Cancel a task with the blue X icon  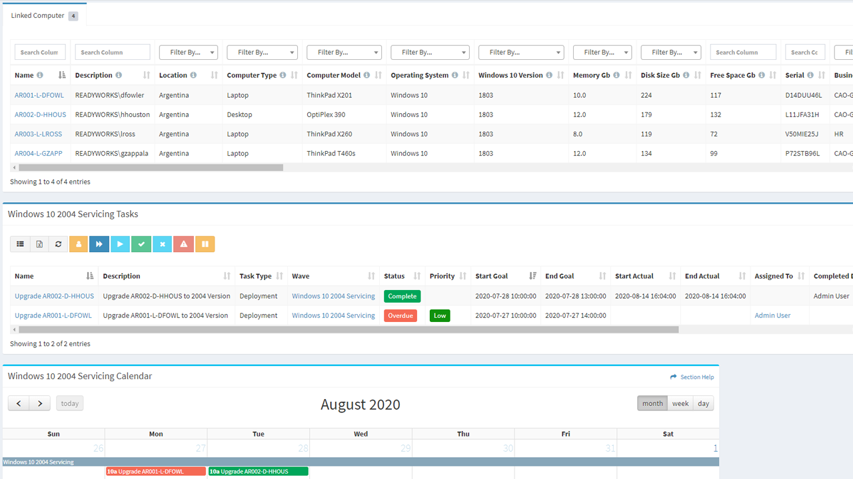click(162, 244)
